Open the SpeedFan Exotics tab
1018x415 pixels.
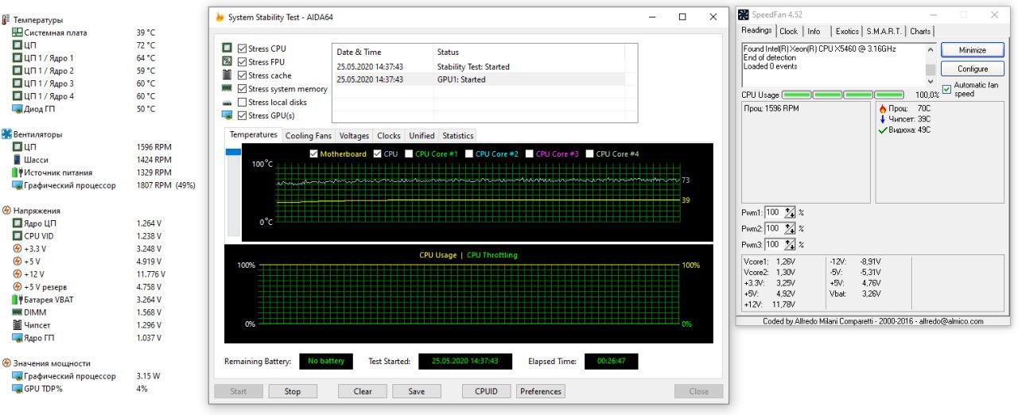coord(847,31)
